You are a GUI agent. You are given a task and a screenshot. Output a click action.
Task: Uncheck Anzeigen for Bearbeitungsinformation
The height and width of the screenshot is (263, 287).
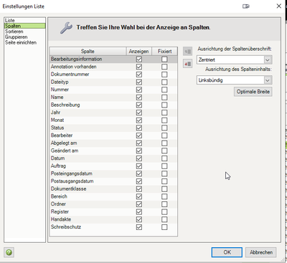[x=139, y=59]
